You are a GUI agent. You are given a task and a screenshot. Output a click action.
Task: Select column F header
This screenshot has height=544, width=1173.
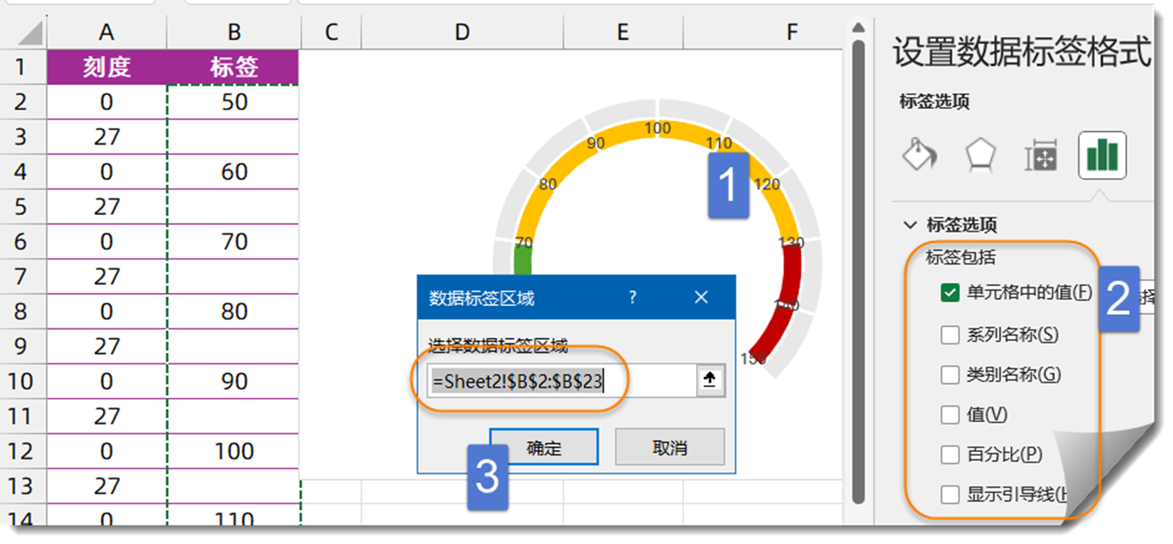tap(791, 32)
